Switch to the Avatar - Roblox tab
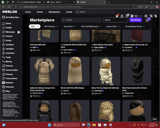The width and height of the screenshot is (160, 128). pyautogui.click(x=61, y=2)
